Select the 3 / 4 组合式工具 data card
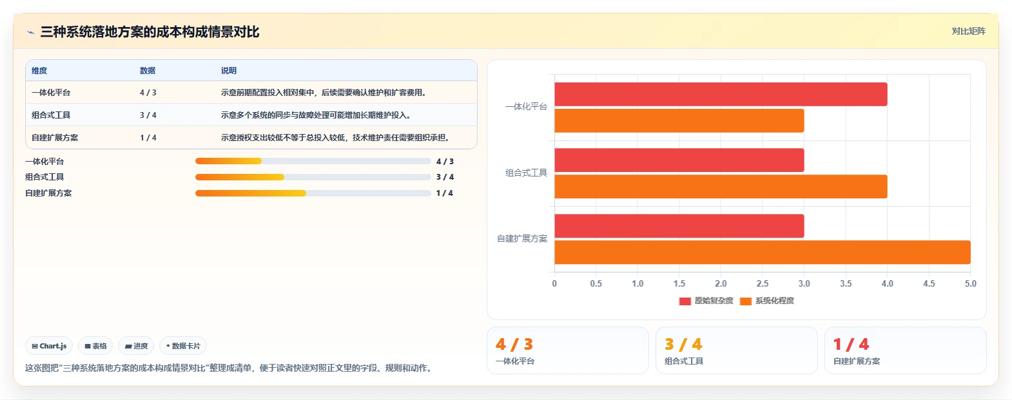1012x400 pixels. click(737, 350)
